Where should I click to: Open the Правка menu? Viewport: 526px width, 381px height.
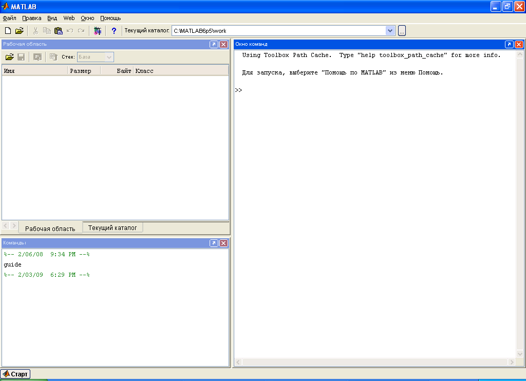point(31,18)
